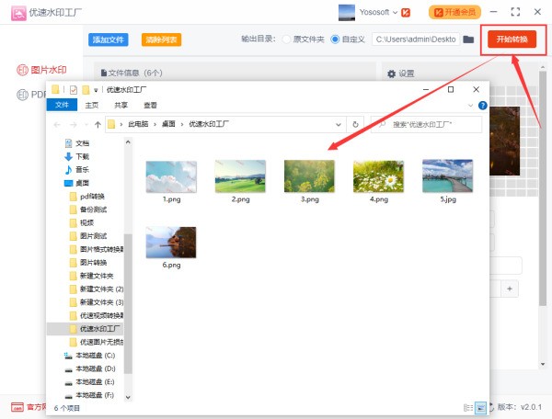Open the 文件 menu in Explorer
Viewport: 552px width, 419px height.
point(63,106)
